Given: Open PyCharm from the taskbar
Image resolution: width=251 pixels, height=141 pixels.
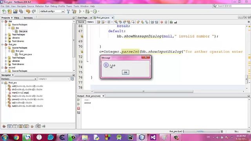Looking at the screenshot, I should pos(131,137).
